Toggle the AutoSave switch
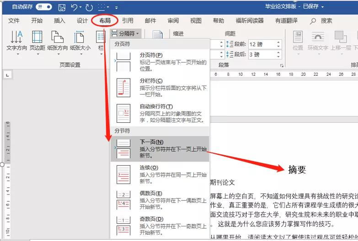Image resolution: width=358 pixels, height=241 pixels. [x=43, y=7]
